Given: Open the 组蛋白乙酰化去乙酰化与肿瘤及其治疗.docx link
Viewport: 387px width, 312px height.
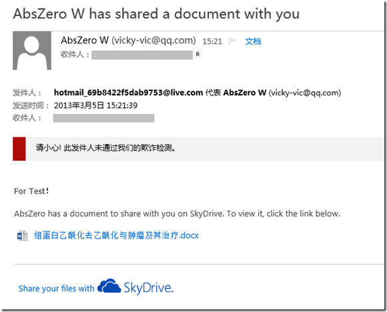Looking at the screenshot, I should (116, 235).
